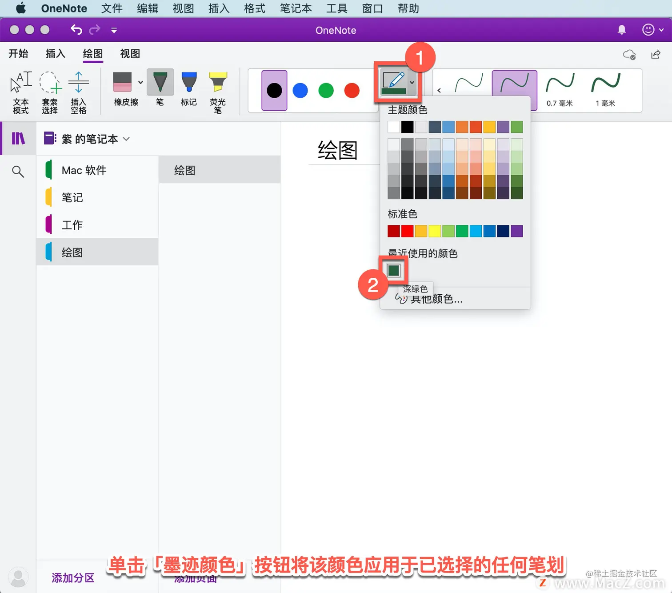Open the Apple menu
This screenshot has height=593, width=672.
[x=20, y=8]
